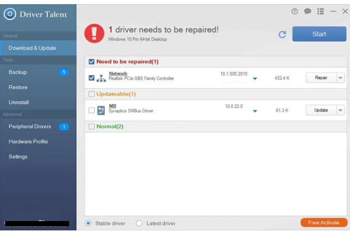
Task: Click the Synaptics SMBus Driver text
Action: click(131, 111)
